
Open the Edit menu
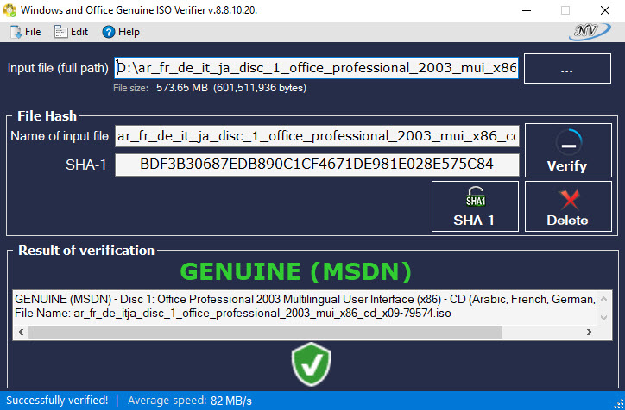[x=72, y=32]
